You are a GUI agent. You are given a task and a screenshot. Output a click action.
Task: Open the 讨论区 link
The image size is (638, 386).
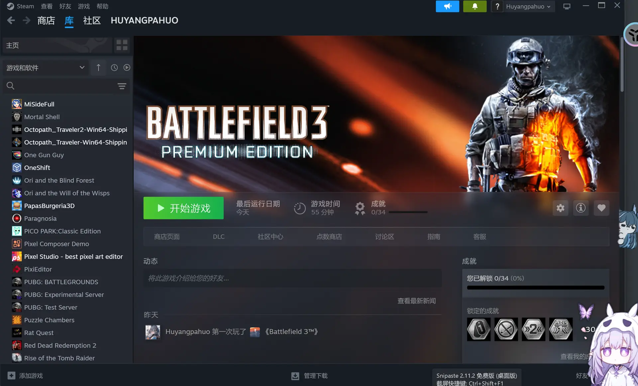coord(384,237)
